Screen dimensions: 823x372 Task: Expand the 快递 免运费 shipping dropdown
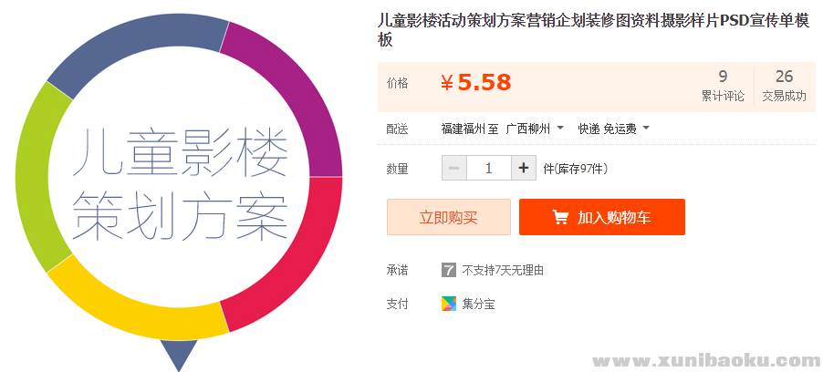(613, 129)
